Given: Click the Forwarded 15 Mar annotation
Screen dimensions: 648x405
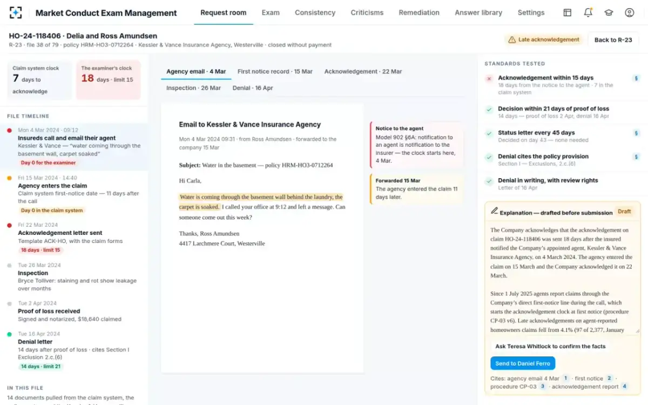Looking at the screenshot, I should 416,189.
